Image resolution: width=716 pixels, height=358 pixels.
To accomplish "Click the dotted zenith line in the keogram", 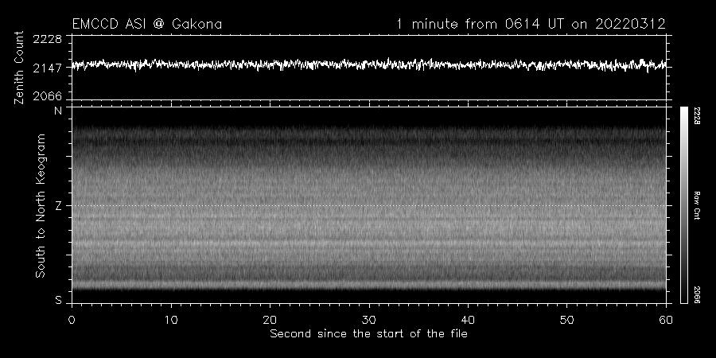I will [x=369, y=205].
